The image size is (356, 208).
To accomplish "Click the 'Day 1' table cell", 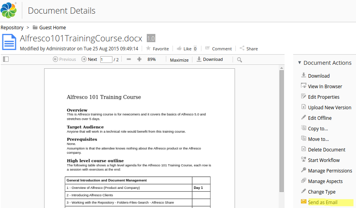I will tap(201, 188).
